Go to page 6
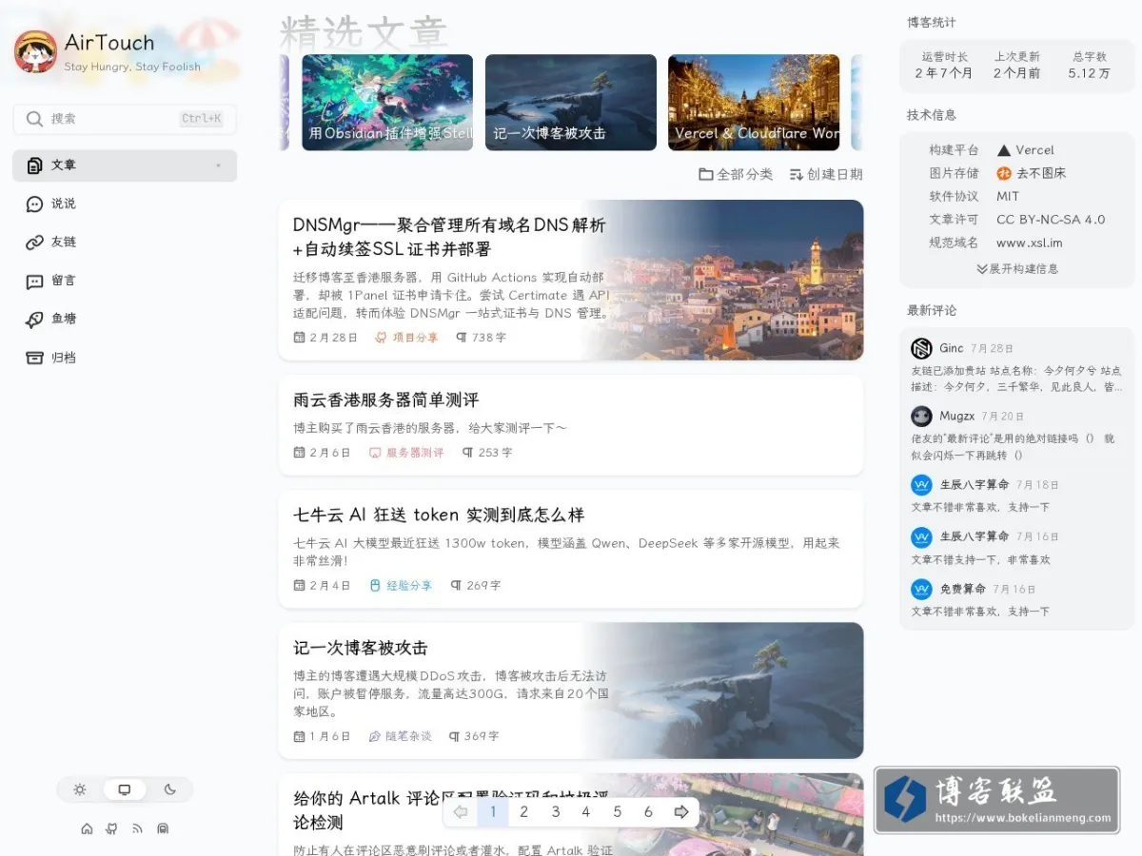The width and height of the screenshot is (1142, 856). [648, 812]
